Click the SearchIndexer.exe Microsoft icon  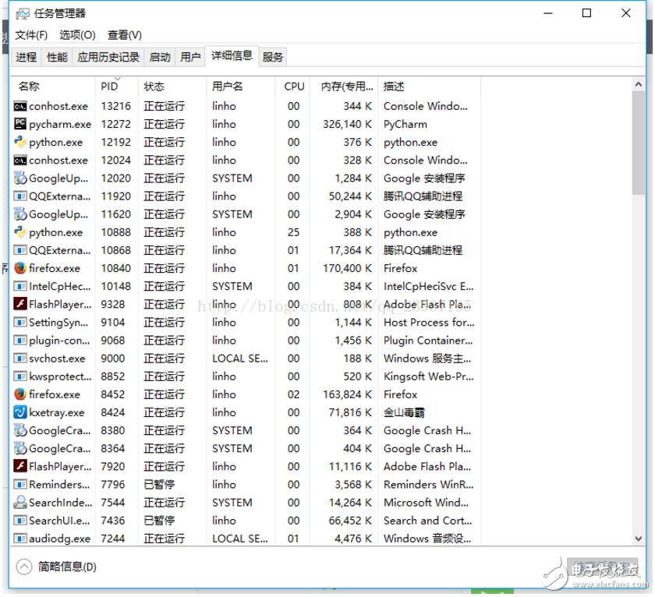[x=19, y=502]
